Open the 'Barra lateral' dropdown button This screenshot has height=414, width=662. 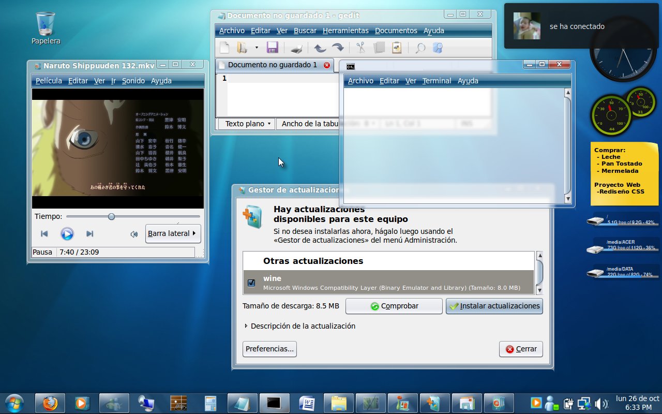pos(173,233)
